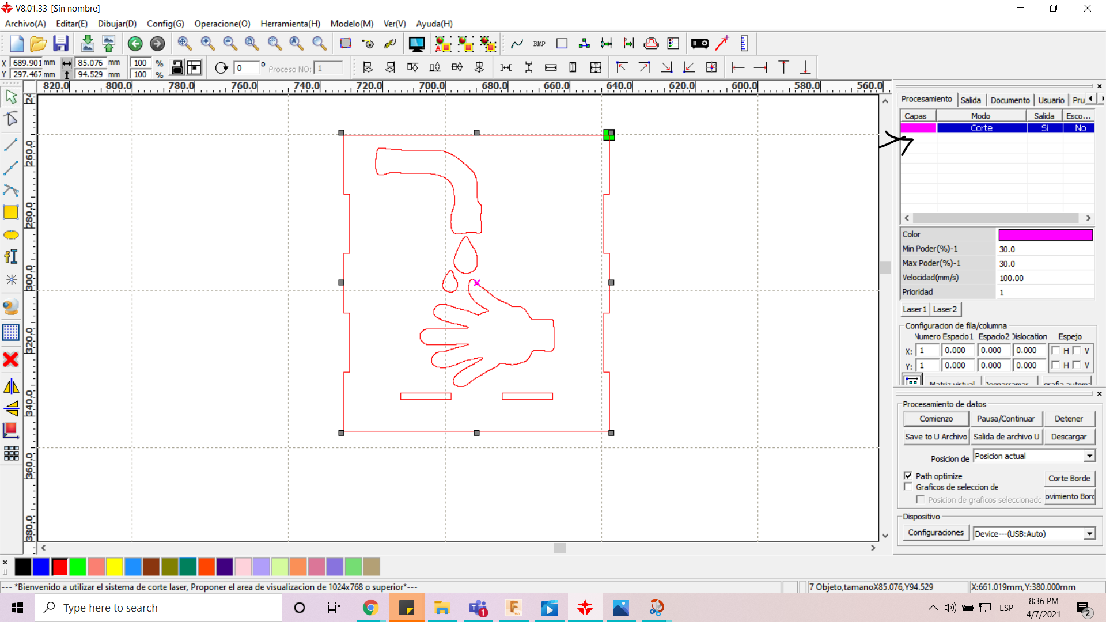Toggle the Path optimize checkbox
The height and width of the screenshot is (622, 1106).
908,476
